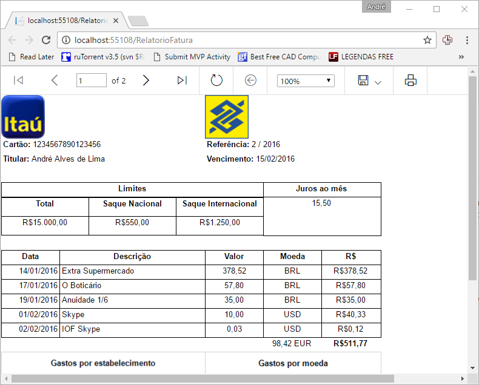Open the LEGENDAS FREE bookmark

pyautogui.click(x=361, y=57)
